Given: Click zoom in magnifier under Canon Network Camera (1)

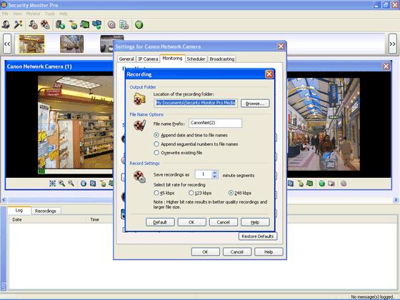Looking at the screenshot, I should [61, 183].
